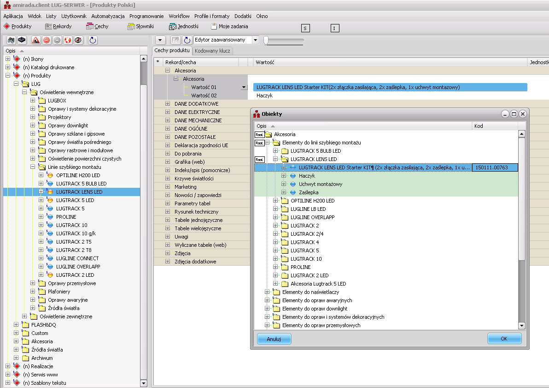The height and width of the screenshot is (388, 549).
Task: Collapse the Akcesoria feature group
Action: pos(168,71)
